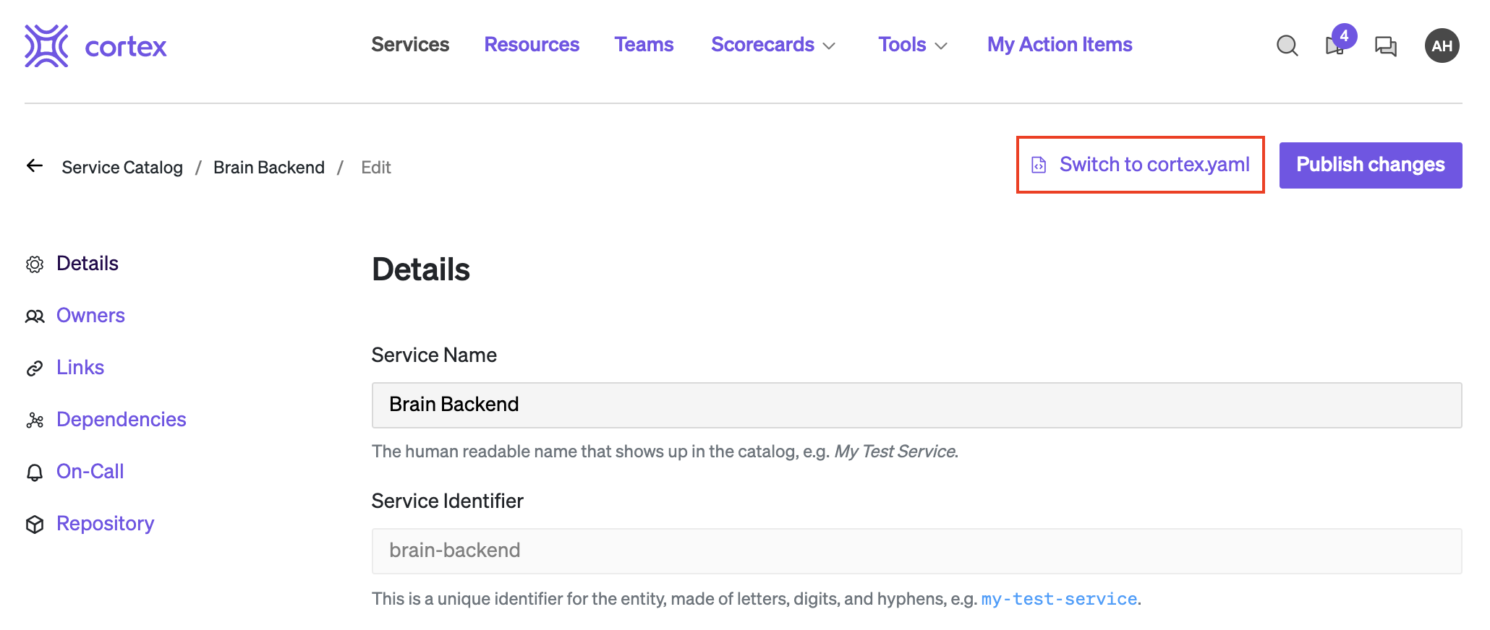Expand the Scorecards dropdown chevron

coord(830,46)
